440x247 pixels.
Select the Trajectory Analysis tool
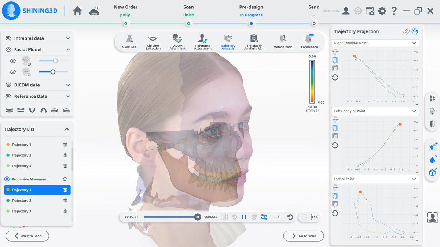point(228,42)
